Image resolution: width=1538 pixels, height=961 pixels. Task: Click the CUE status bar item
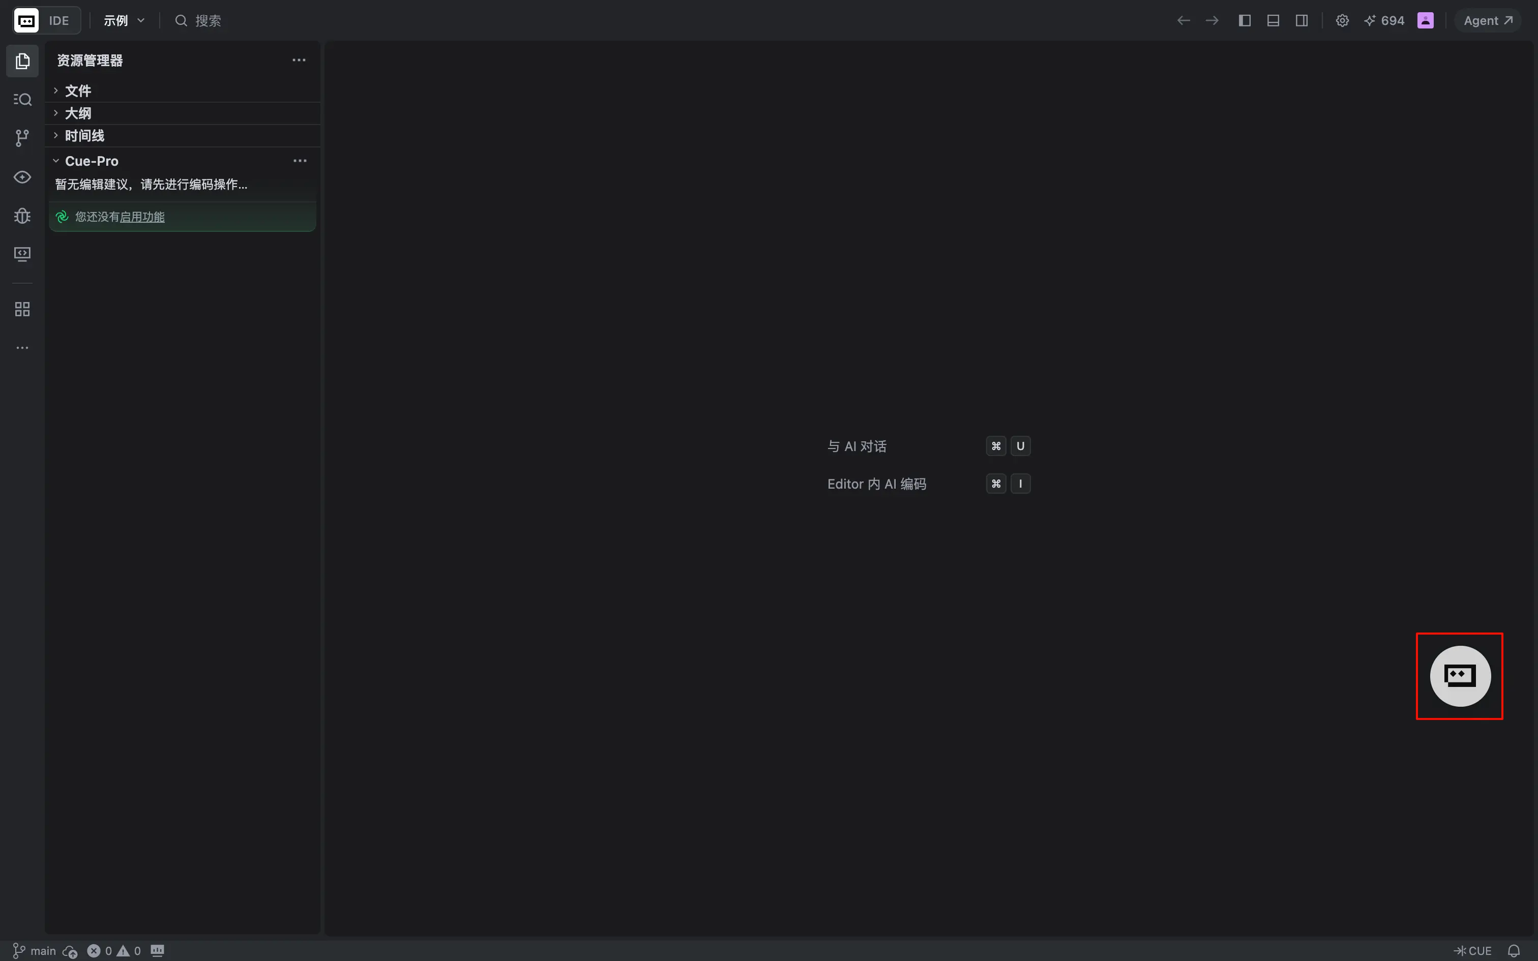pyautogui.click(x=1472, y=951)
